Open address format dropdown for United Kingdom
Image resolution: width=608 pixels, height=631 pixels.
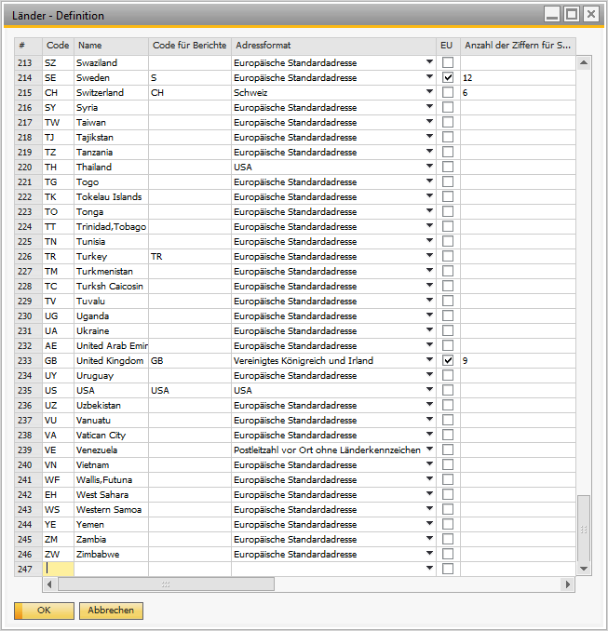click(x=429, y=360)
